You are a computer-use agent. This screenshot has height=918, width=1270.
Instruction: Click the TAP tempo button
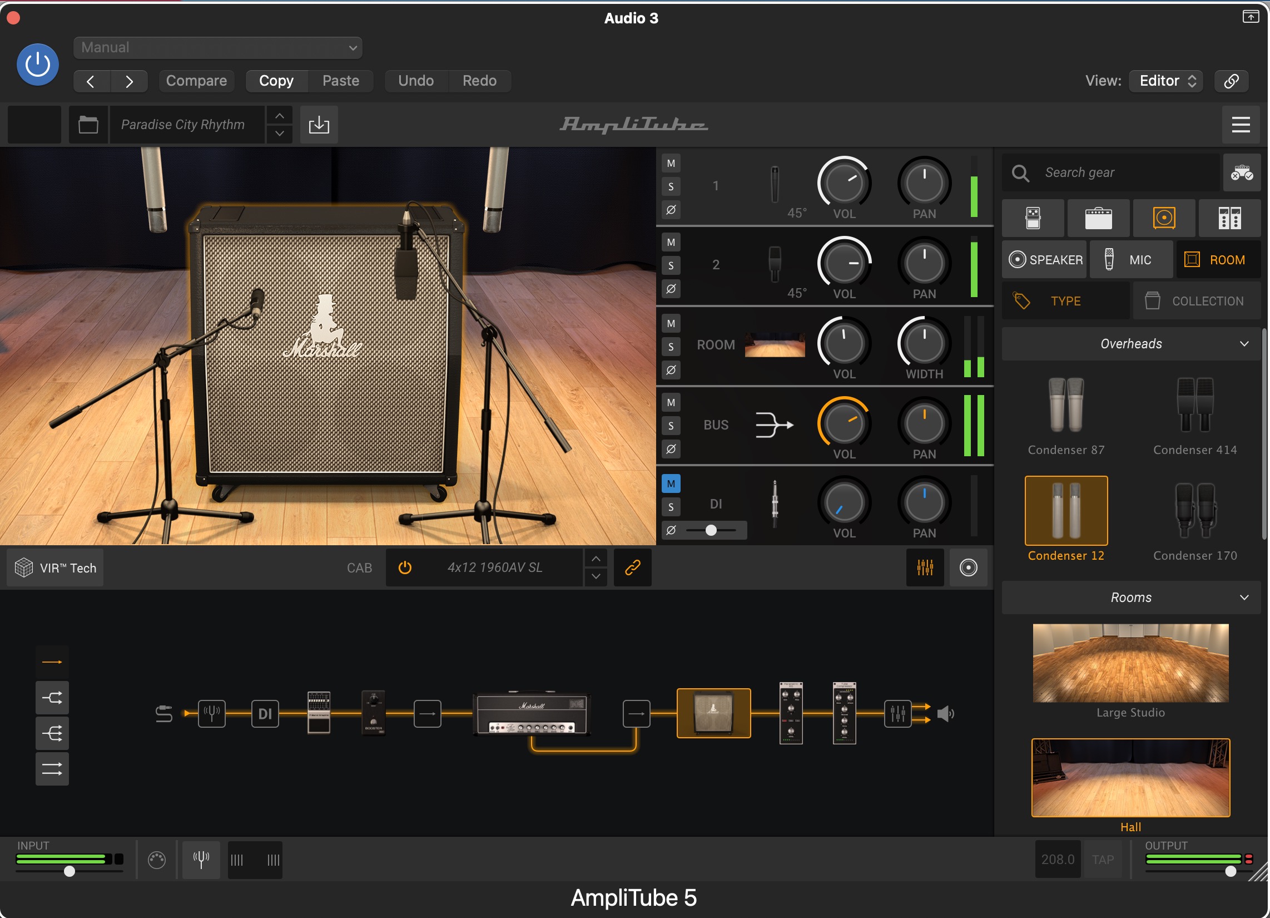(1103, 859)
